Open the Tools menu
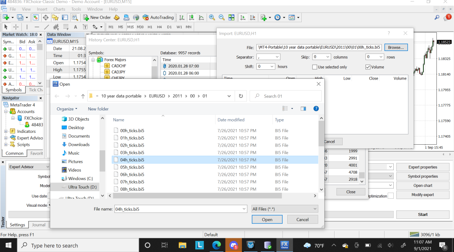The height and width of the screenshot is (252, 454). [76, 9]
